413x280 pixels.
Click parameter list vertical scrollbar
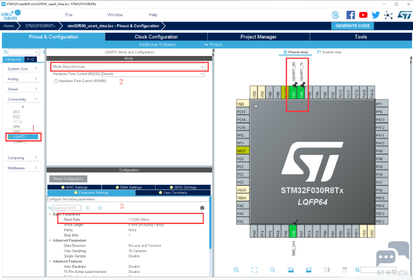click(x=210, y=223)
